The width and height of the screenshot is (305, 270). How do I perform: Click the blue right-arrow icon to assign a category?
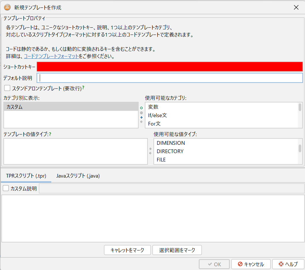[x=141, y=117]
